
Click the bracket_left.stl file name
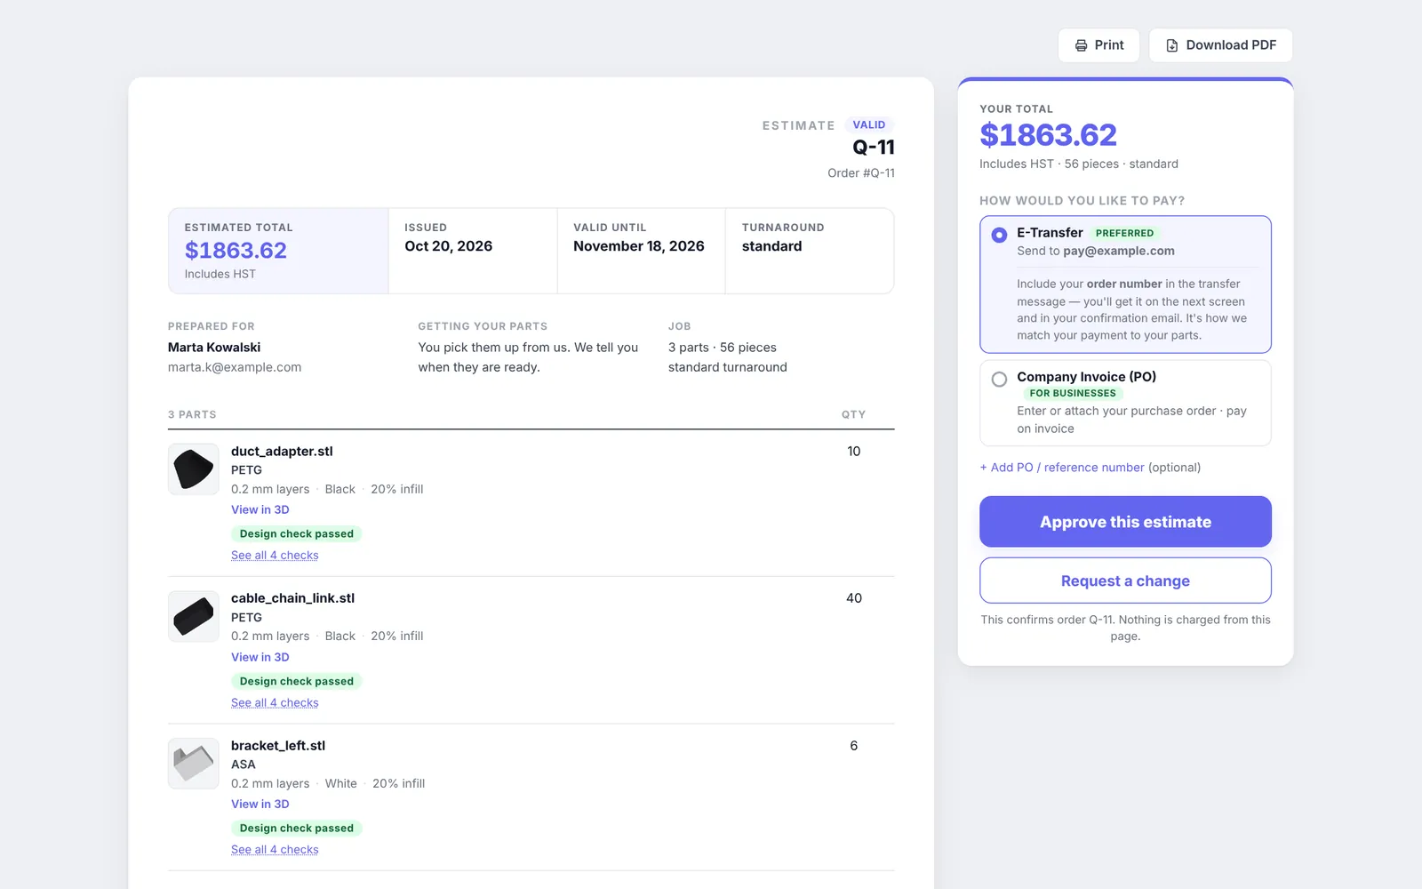click(278, 745)
